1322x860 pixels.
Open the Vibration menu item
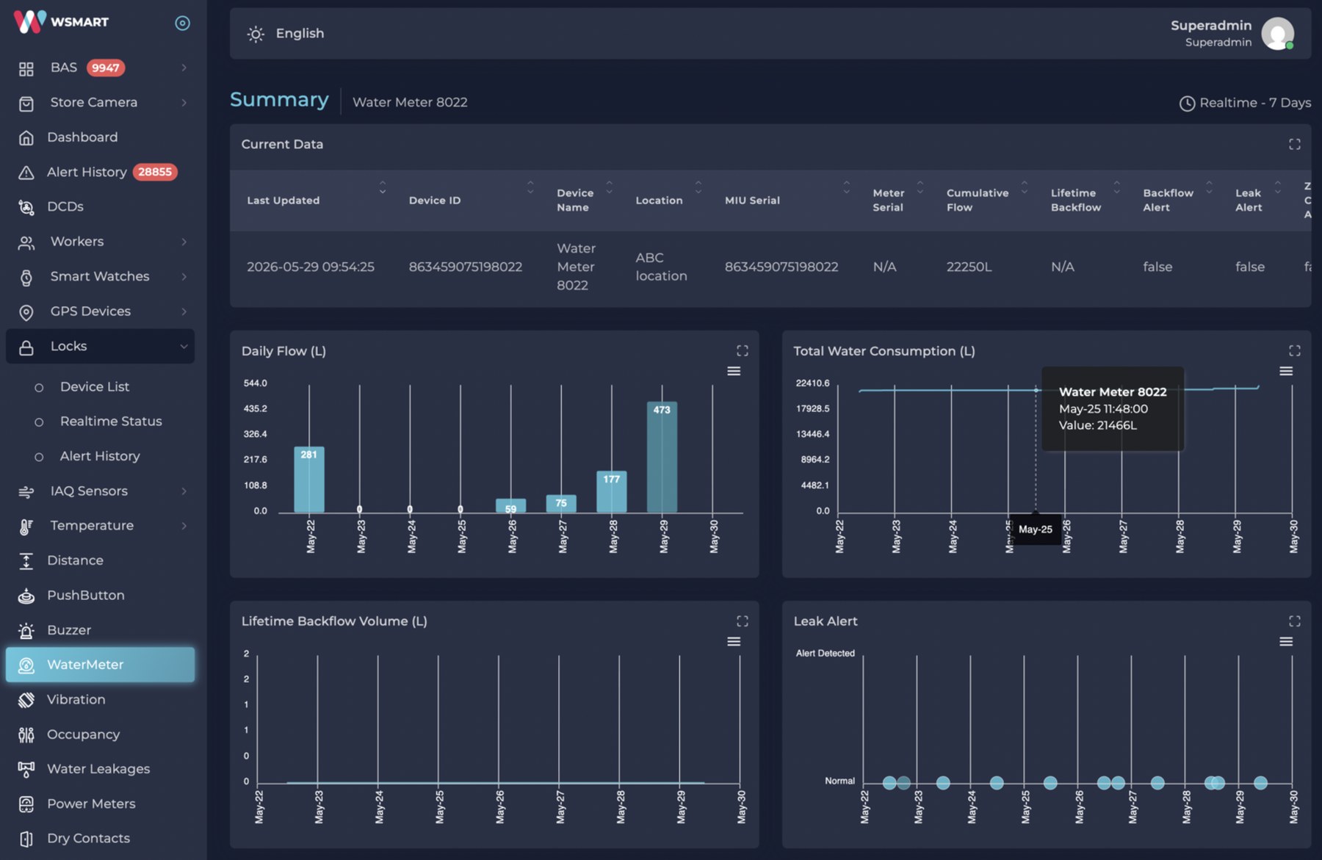[100, 700]
